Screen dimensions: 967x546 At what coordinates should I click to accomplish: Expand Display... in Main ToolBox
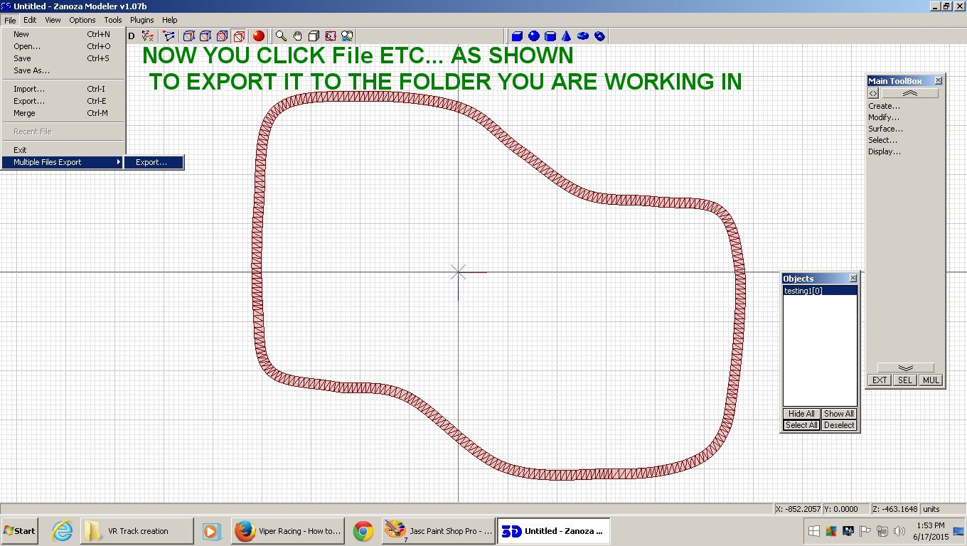pos(885,151)
